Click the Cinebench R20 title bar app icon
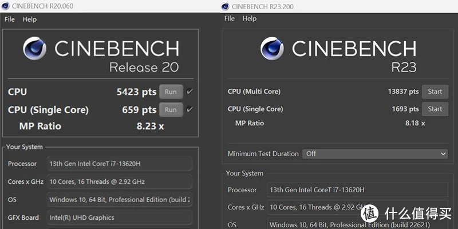 click(6, 6)
